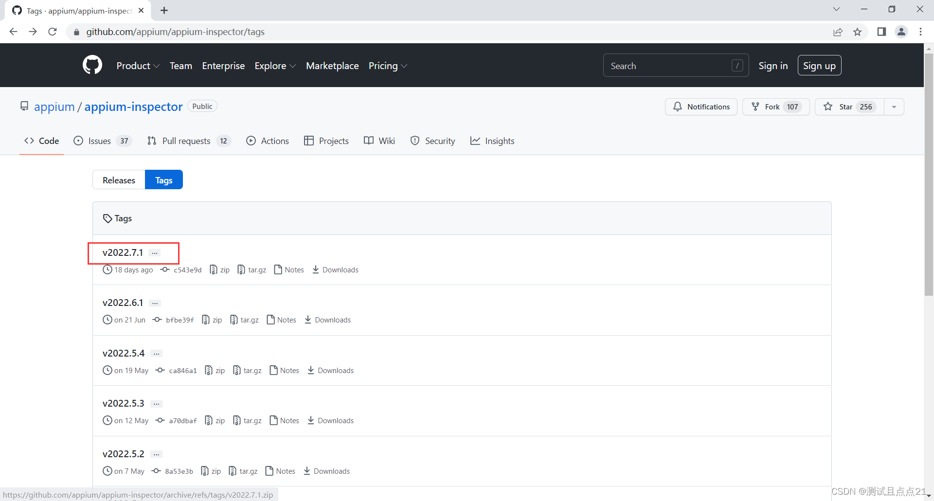Image resolution: width=934 pixels, height=501 pixels.
Task: Open the v2022.6.1 tag
Action: tap(123, 303)
